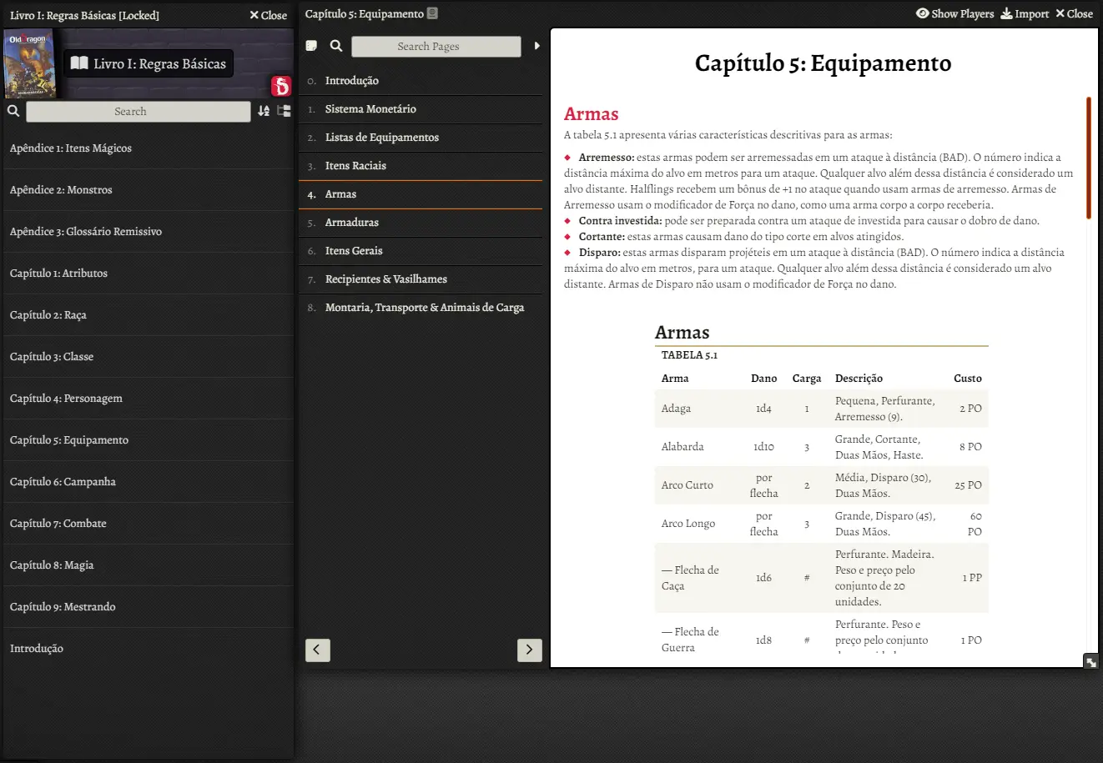Click the Capítulo 5: Equipamento page title

pos(823,63)
